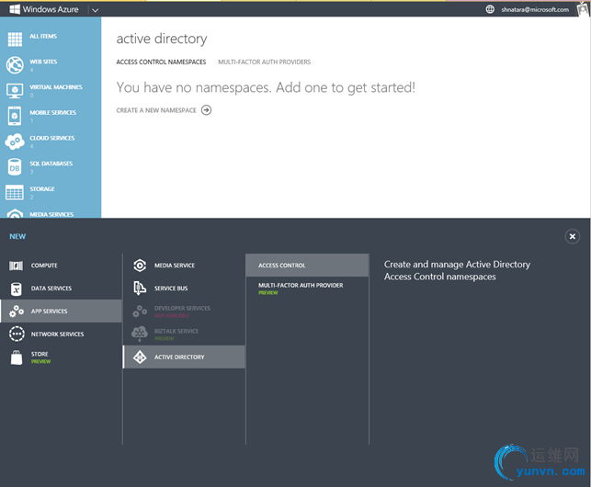Image resolution: width=591 pixels, height=487 pixels.
Task: Select the Storage table icon
Action: [15, 192]
